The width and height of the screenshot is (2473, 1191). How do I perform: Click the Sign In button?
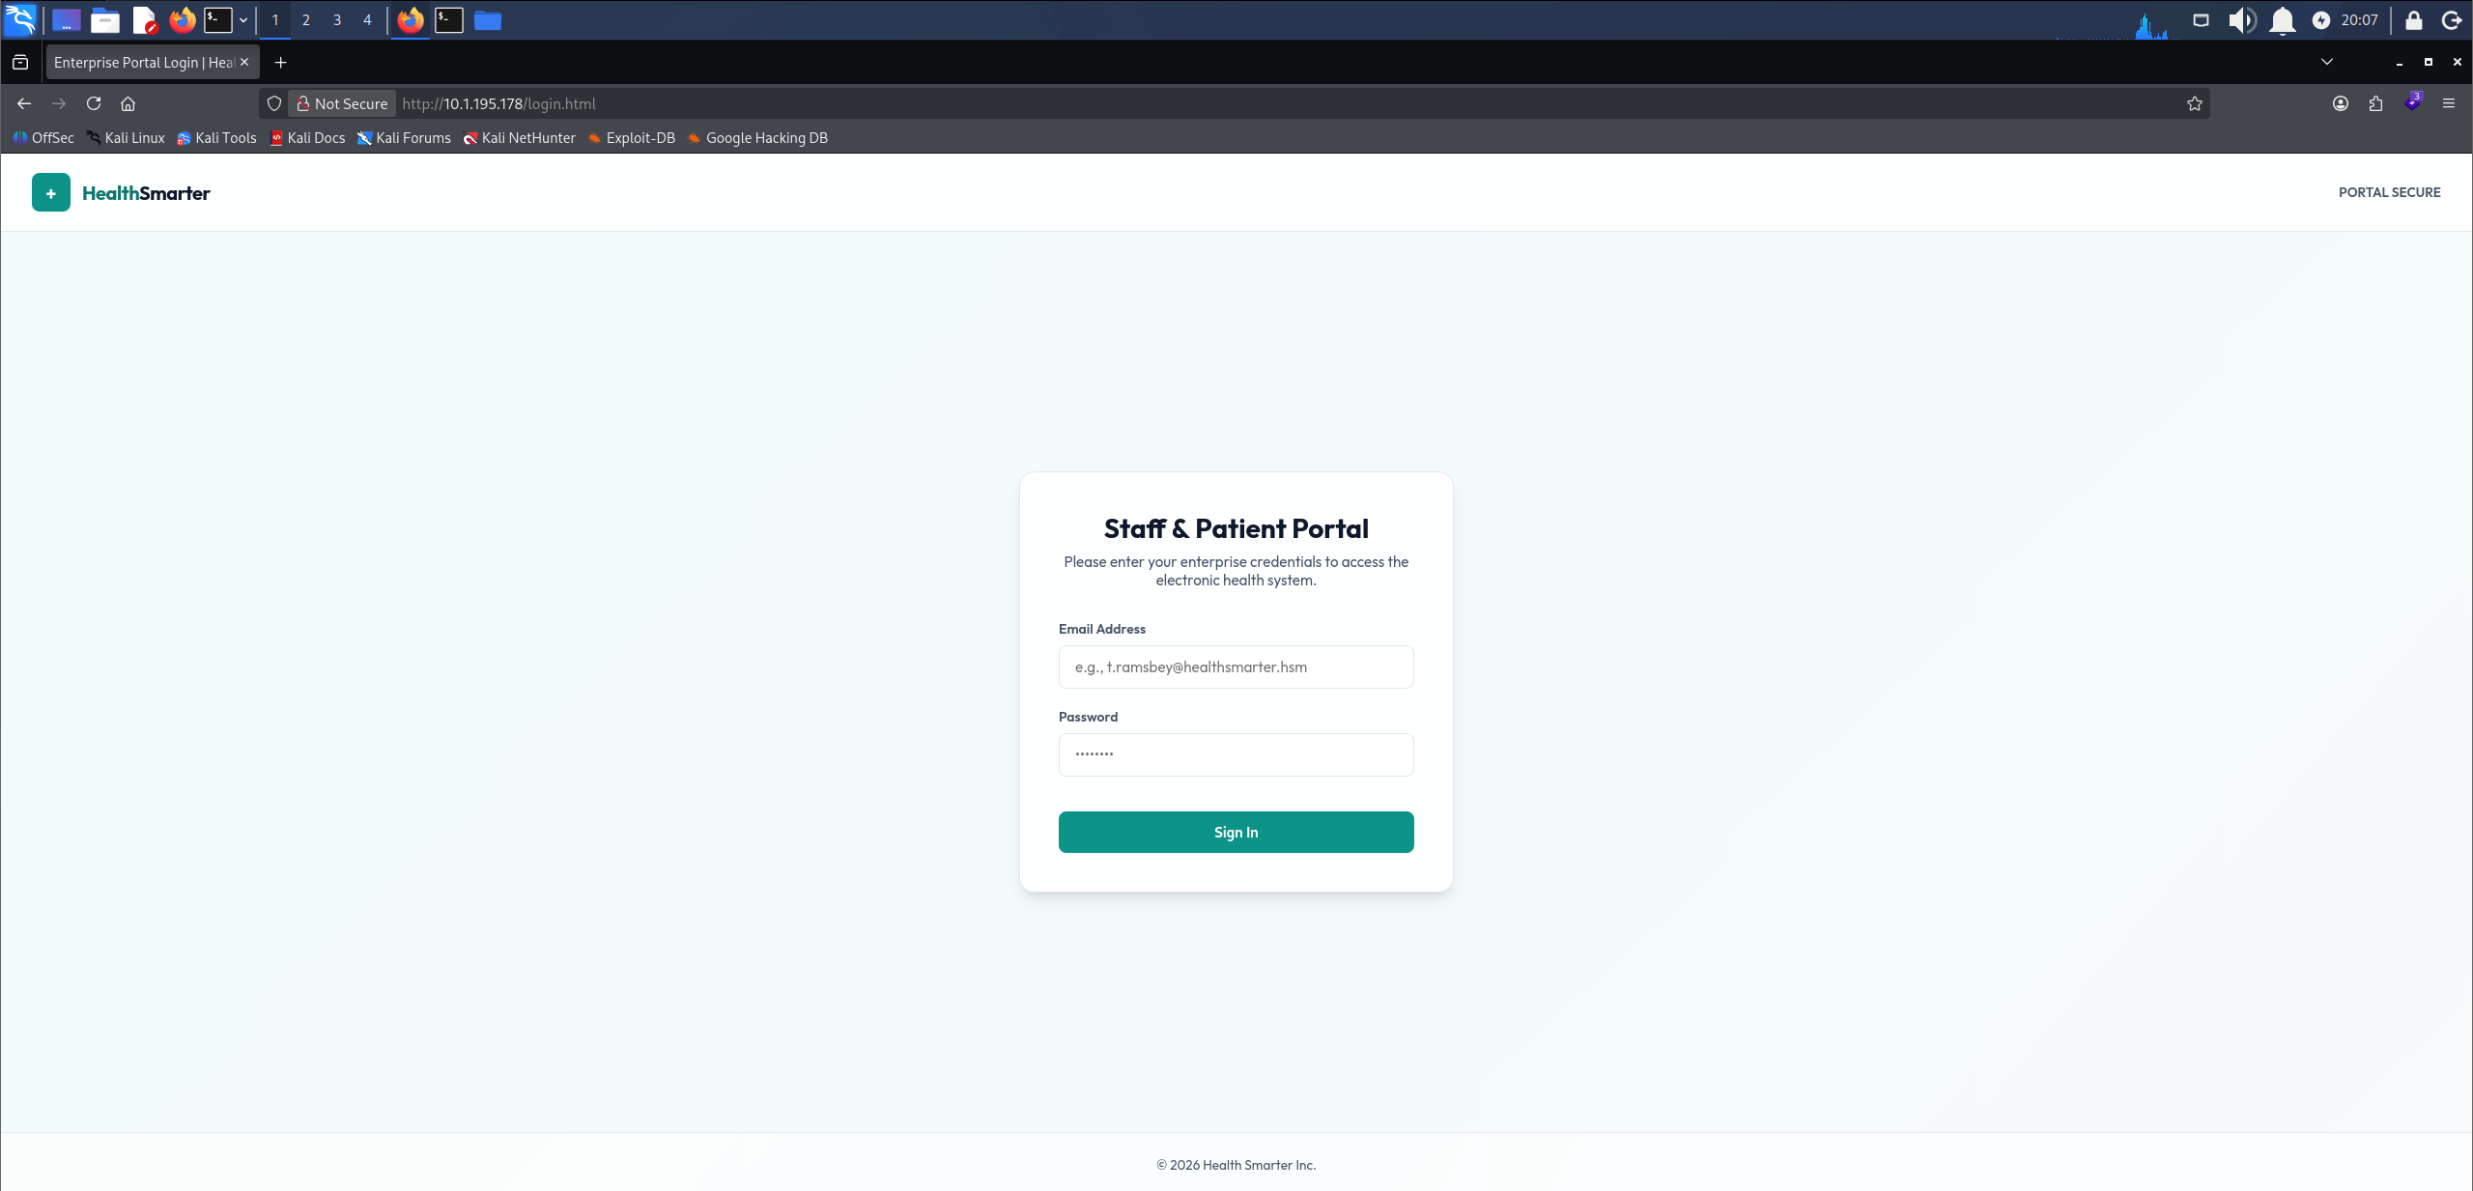(x=1236, y=832)
